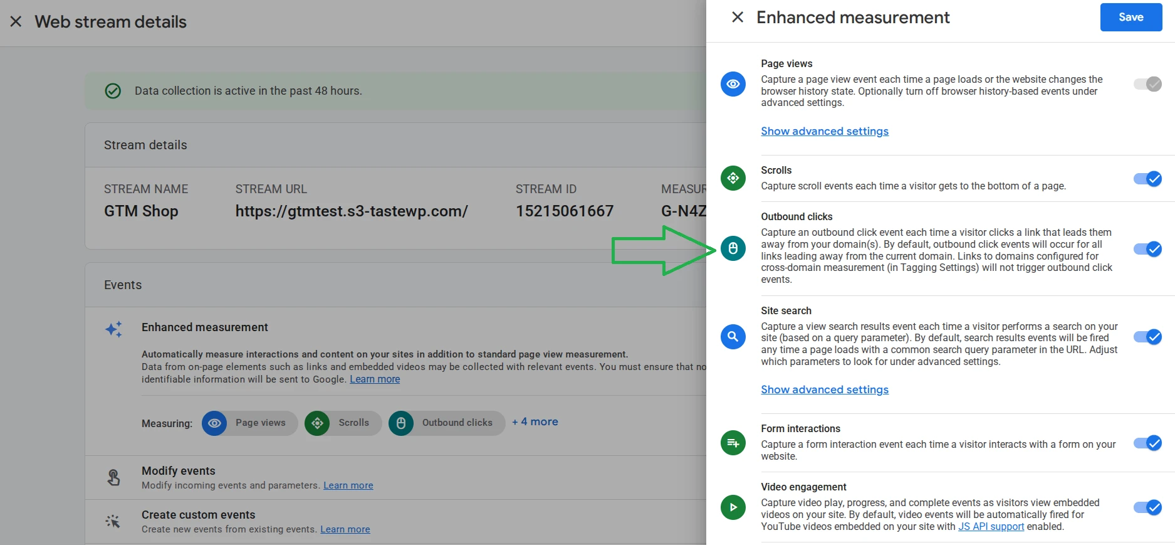
Task: Open Learn more link for Modify events
Action: [348, 485]
